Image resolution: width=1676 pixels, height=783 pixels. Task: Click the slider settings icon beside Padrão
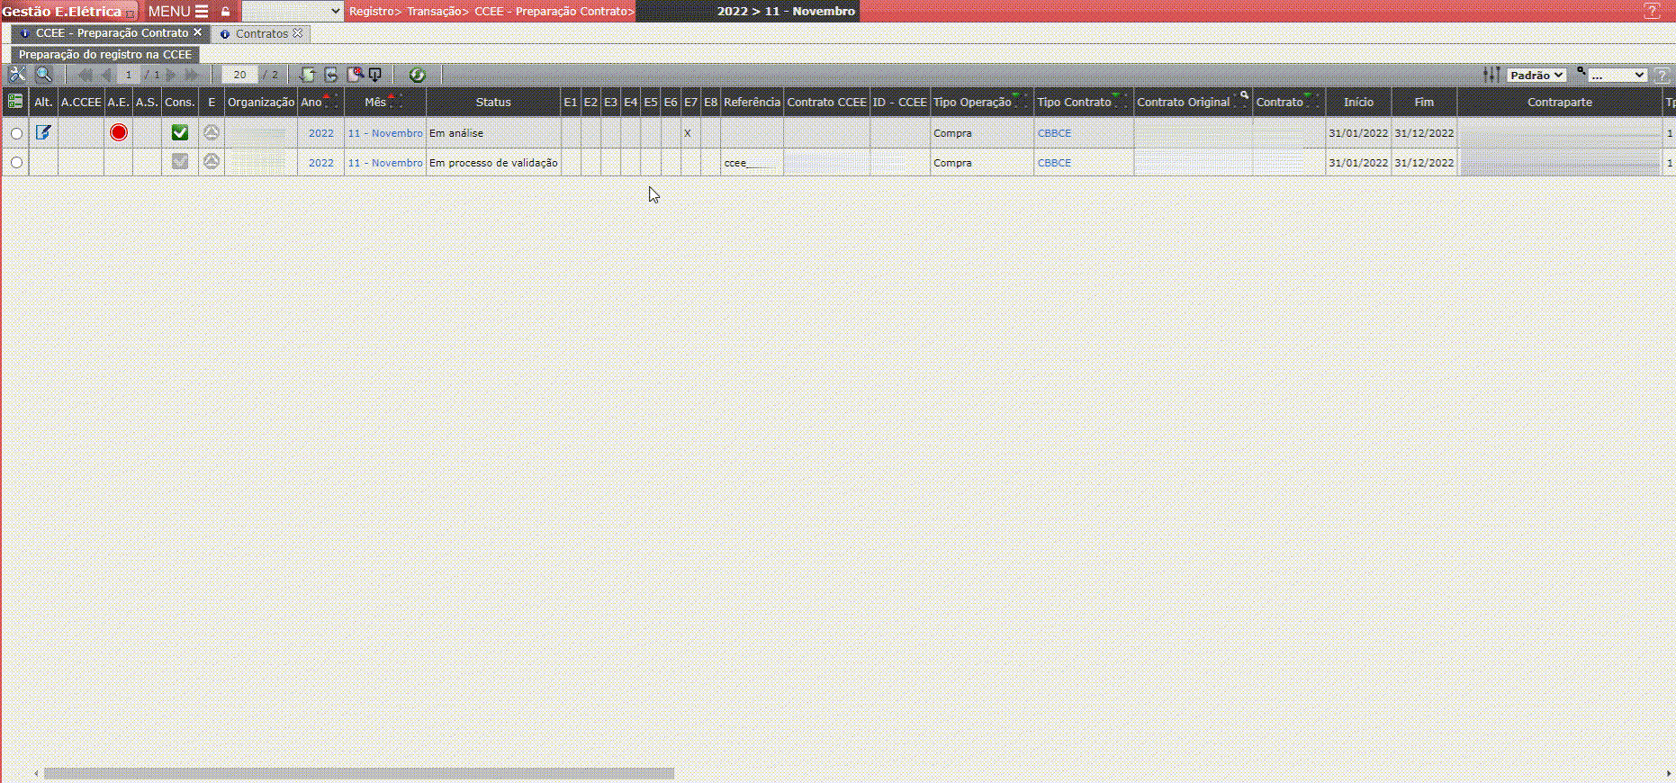(1491, 75)
